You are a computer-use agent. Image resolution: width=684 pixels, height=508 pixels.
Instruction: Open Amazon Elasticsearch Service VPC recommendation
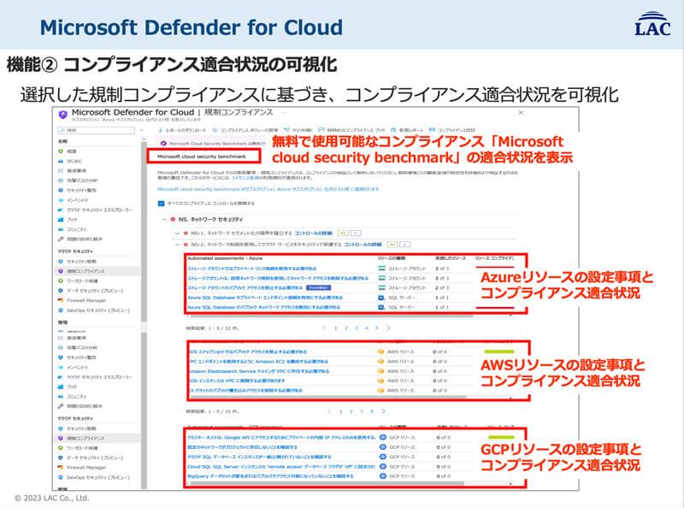[260, 371]
